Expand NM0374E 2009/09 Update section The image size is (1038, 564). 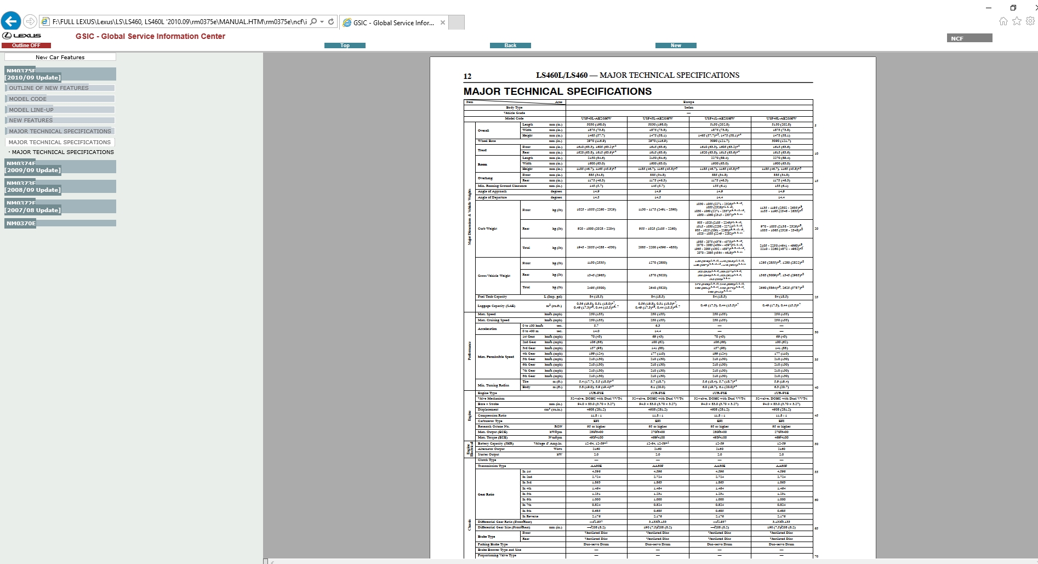pos(60,167)
